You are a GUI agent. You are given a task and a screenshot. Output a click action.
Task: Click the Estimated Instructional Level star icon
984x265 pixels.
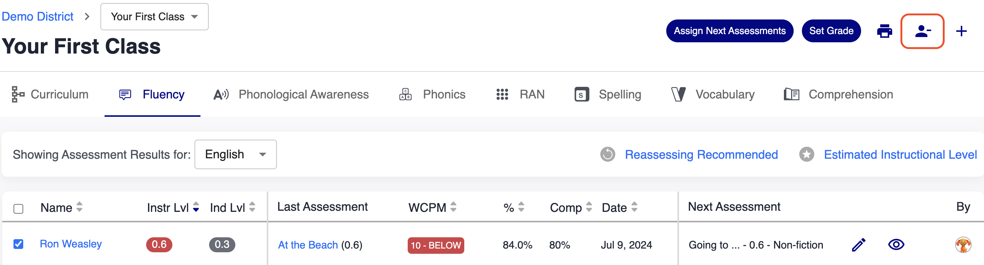click(x=806, y=155)
